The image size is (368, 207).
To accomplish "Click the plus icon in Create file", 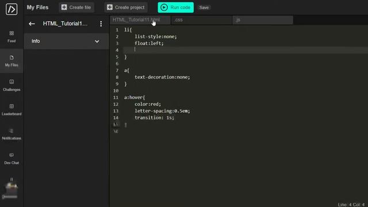I will coord(64,7).
